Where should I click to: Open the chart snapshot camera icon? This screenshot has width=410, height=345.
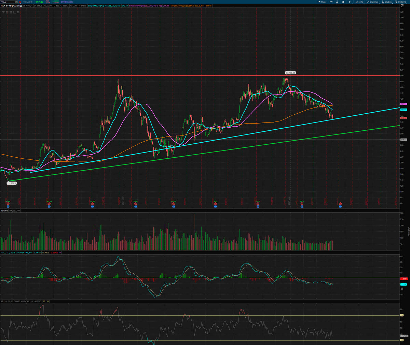click(331, 2)
